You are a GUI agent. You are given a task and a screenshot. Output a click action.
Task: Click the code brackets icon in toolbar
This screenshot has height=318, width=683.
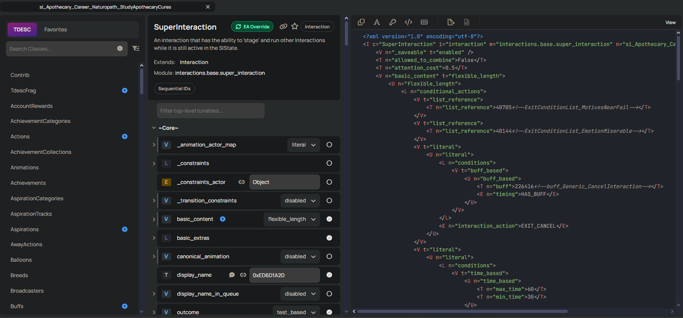tap(409, 22)
